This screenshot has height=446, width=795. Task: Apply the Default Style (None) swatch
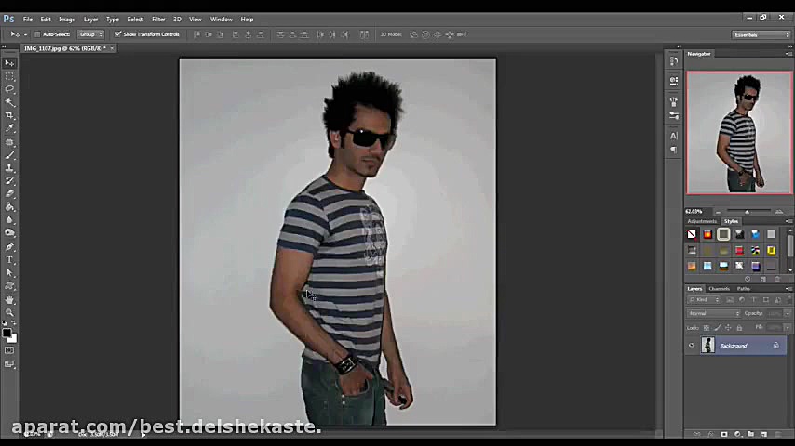tap(692, 234)
